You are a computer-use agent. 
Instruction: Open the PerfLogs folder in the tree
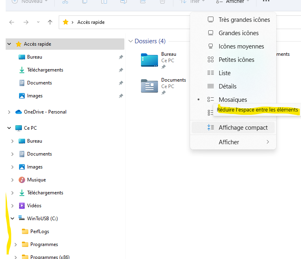pyautogui.click(x=40, y=232)
